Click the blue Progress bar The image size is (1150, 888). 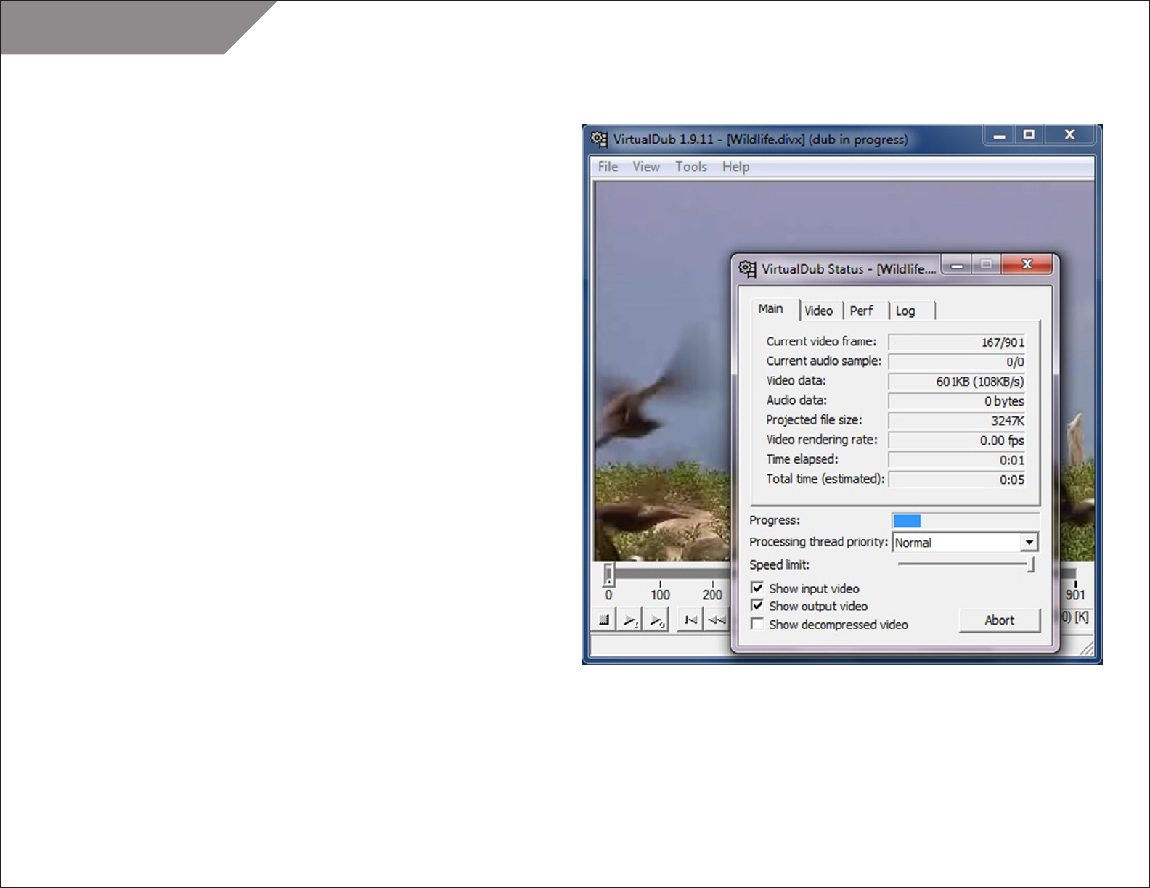(x=907, y=521)
